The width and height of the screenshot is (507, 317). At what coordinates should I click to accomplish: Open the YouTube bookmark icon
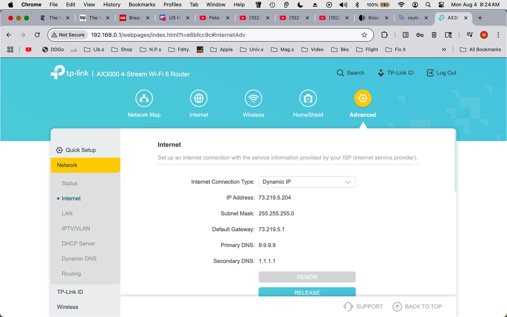click(x=29, y=49)
